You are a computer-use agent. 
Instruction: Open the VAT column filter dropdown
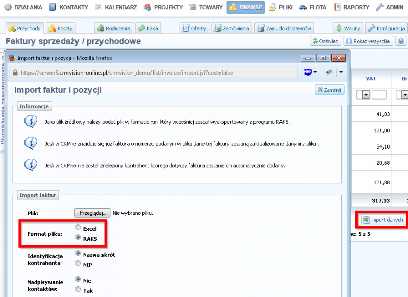366,94
